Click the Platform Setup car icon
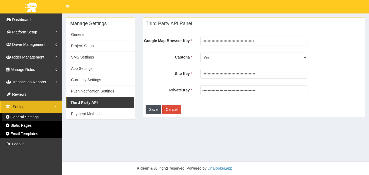Viewport: 369px width, 175px height. 9,32
